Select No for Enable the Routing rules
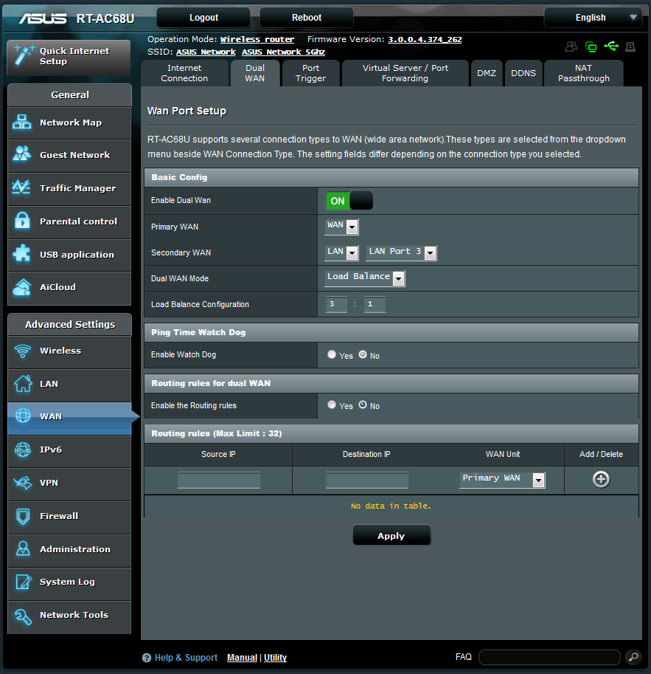This screenshot has width=651, height=674. (363, 405)
